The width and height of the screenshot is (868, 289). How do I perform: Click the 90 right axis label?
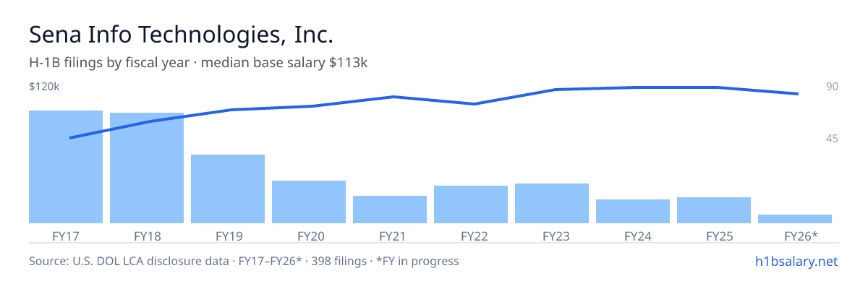(x=832, y=87)
